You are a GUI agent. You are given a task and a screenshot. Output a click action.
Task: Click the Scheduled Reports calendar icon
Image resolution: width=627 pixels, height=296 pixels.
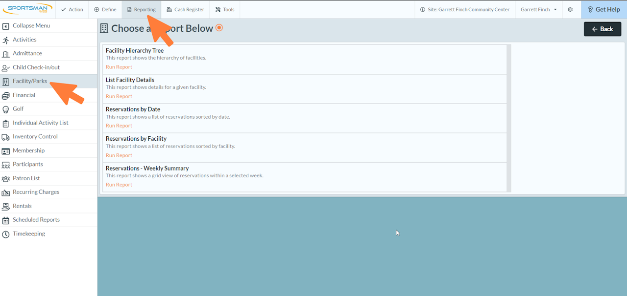point(6,220)
